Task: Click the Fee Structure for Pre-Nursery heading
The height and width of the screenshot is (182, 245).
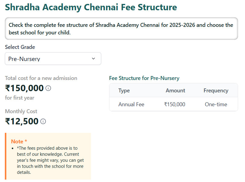Action: click(144, 78)
